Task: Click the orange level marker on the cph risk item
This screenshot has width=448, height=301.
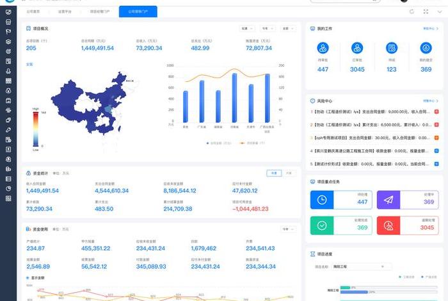Action: tap(436, 138)
